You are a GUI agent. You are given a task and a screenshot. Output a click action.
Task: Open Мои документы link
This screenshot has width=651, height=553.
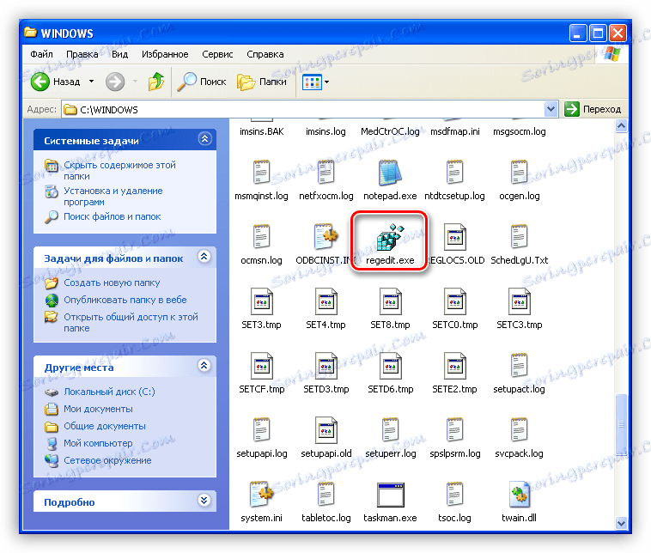(98, 409)
